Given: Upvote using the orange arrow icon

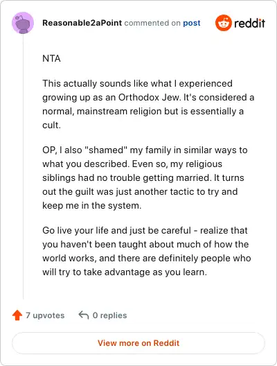Looking at the screenshot, I should pos(17,315).
